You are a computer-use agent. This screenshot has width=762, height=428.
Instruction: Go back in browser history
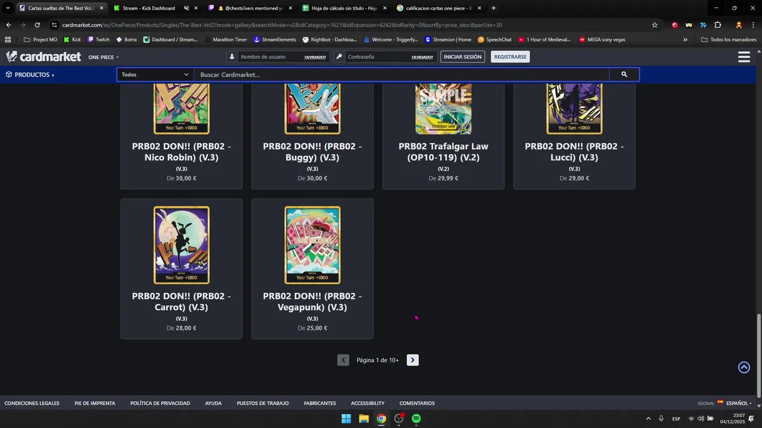point(8,25)
